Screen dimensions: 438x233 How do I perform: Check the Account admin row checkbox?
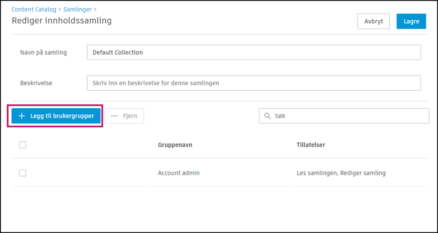tap(22, 173)
